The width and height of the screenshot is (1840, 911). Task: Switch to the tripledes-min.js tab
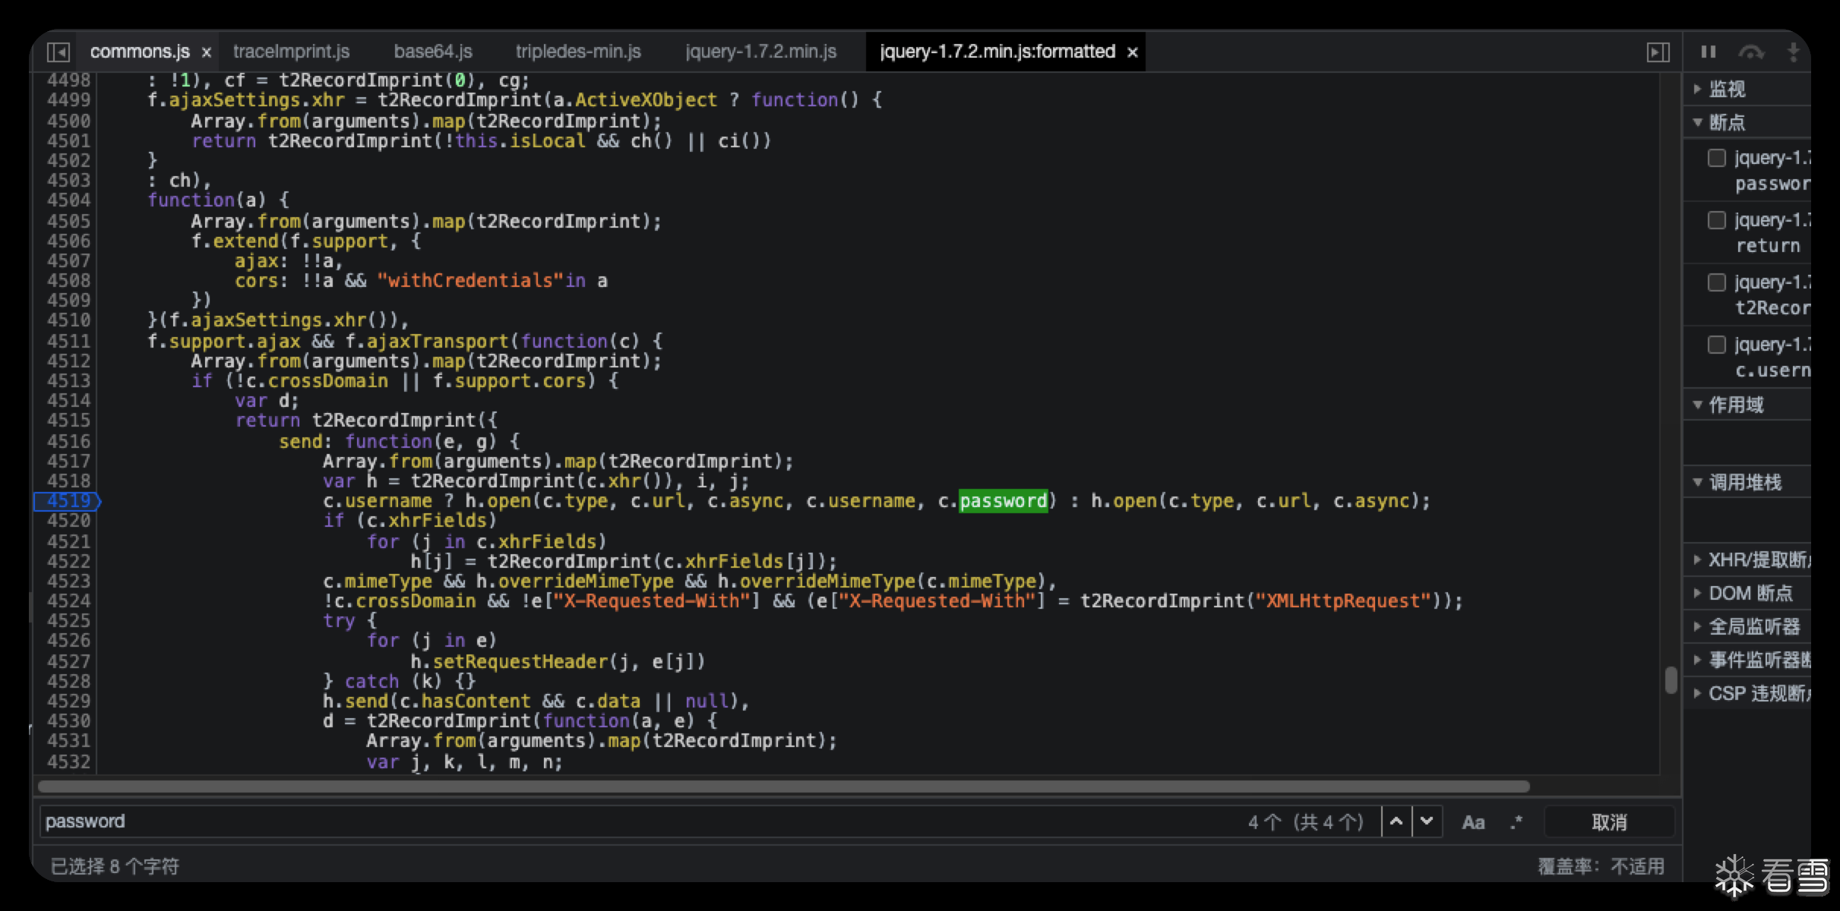coord(578,52)
